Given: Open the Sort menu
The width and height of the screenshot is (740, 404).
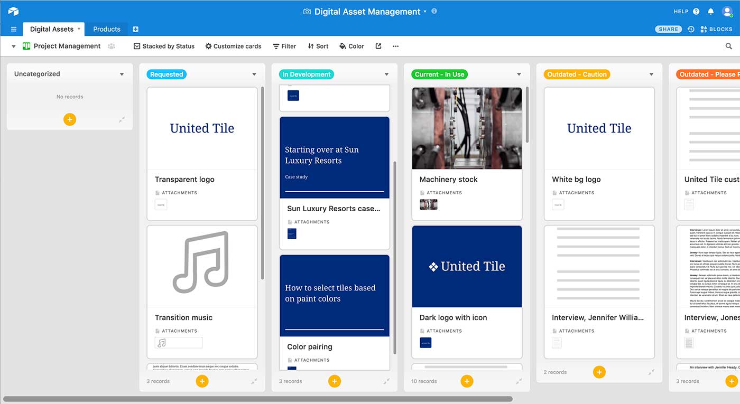Looking at the screenshot, I should [318, 46].
